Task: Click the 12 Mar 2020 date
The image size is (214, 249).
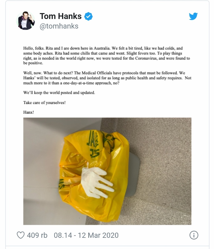Action: pos(98,235)
